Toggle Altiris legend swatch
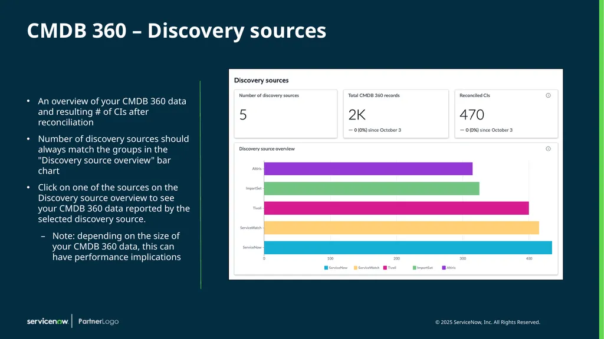 (444, 268)
